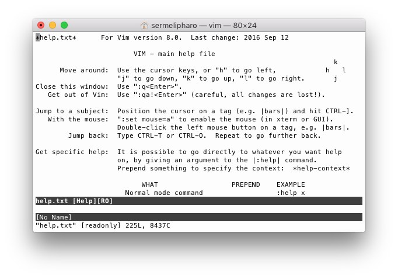The height and width of the screenshot is (279, 398).
Task: Select the help.txt [Help][RO] status line
Action: point(199,201)
